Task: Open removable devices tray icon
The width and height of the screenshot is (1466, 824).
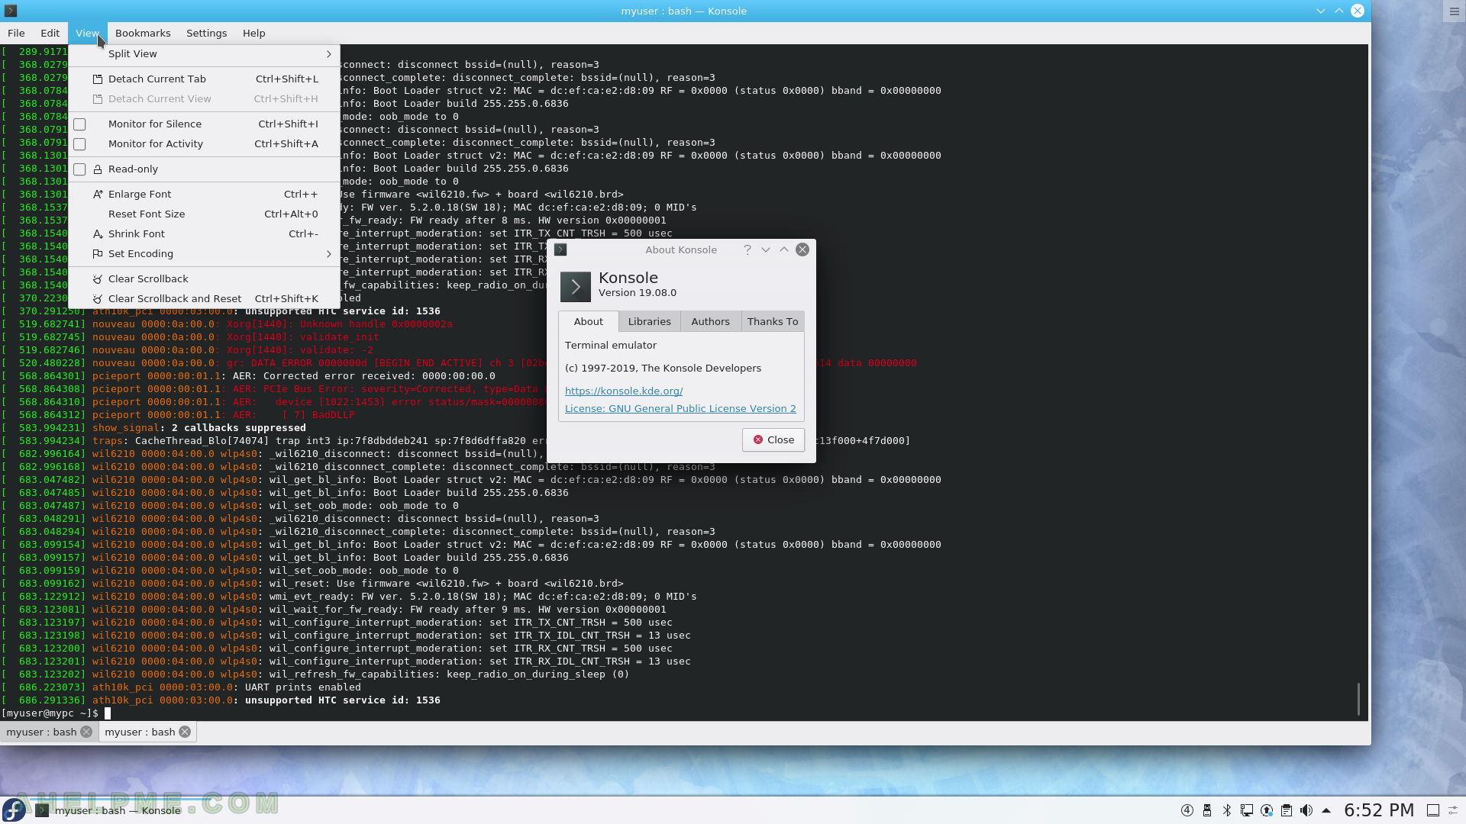Action: coord(1207,810)
